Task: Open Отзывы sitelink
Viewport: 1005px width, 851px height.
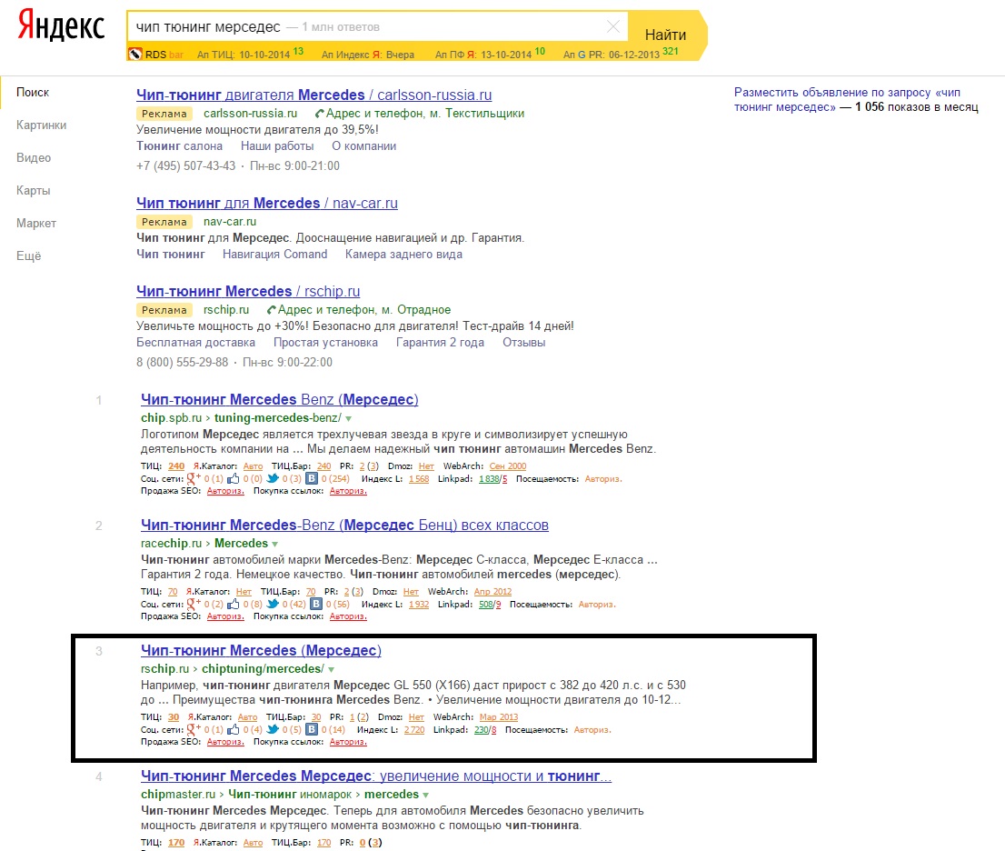Action: point(523,343)
